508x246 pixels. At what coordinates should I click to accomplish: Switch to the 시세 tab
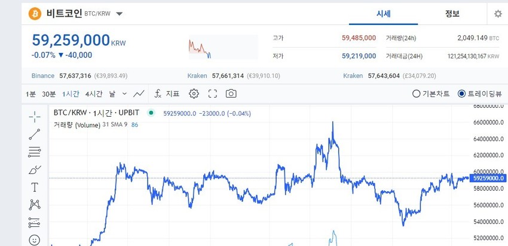click(x=383, y=14)
